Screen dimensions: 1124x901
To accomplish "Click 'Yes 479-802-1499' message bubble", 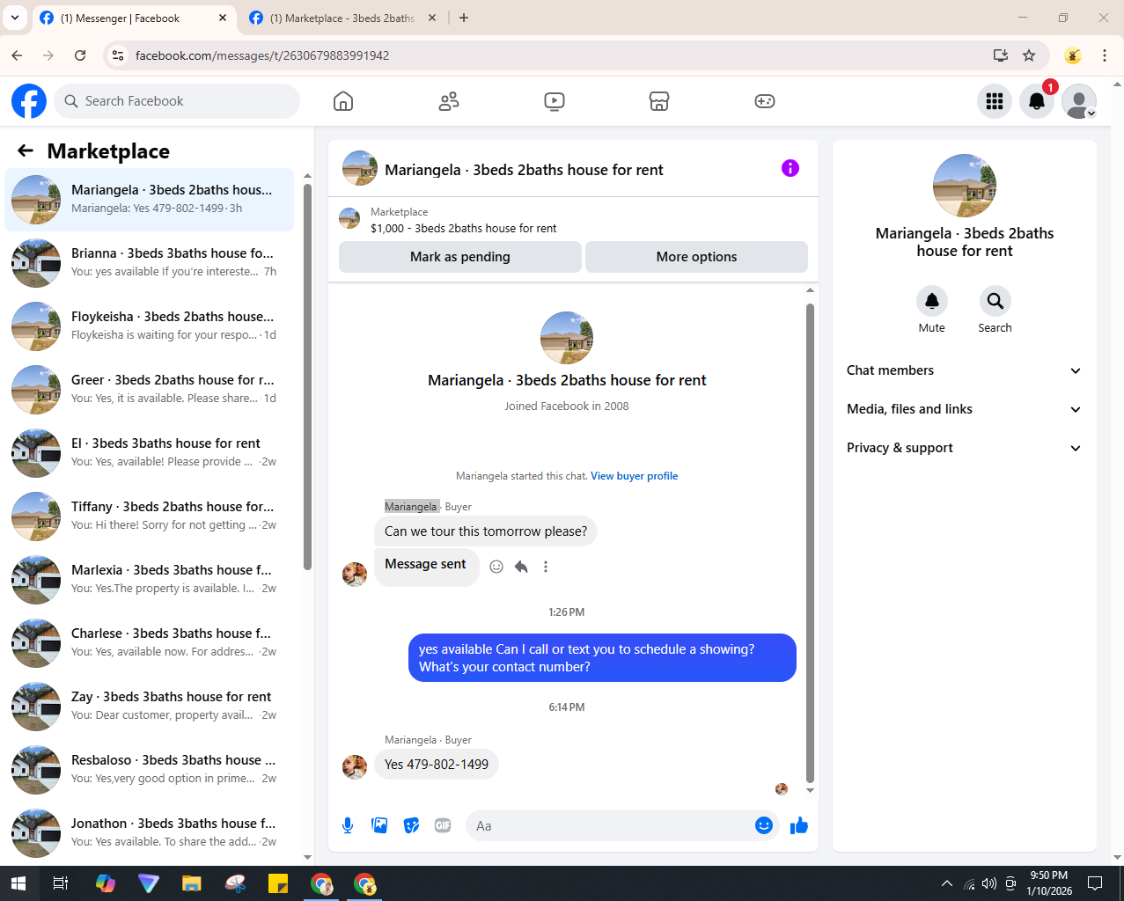I will (x=437, y=765).
